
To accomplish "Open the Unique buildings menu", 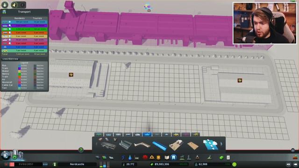I will 189,158.
